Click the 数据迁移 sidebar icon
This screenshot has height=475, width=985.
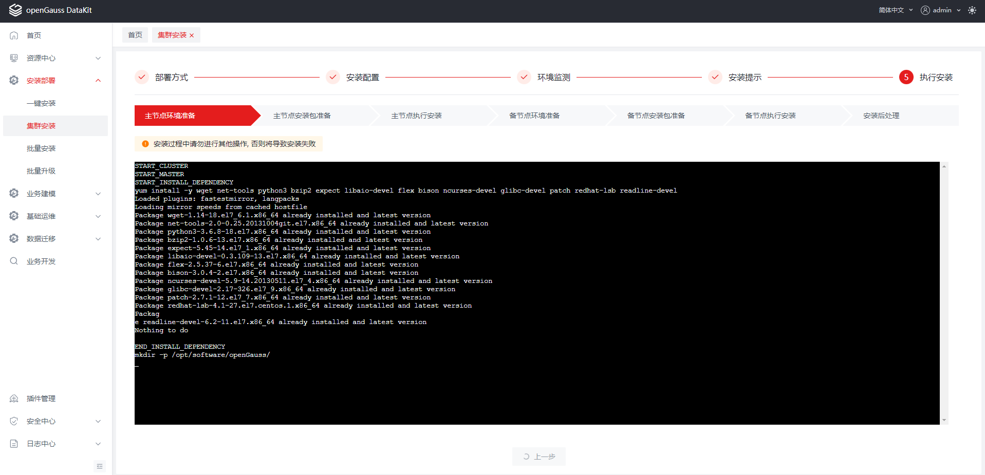tap(14, 239)
